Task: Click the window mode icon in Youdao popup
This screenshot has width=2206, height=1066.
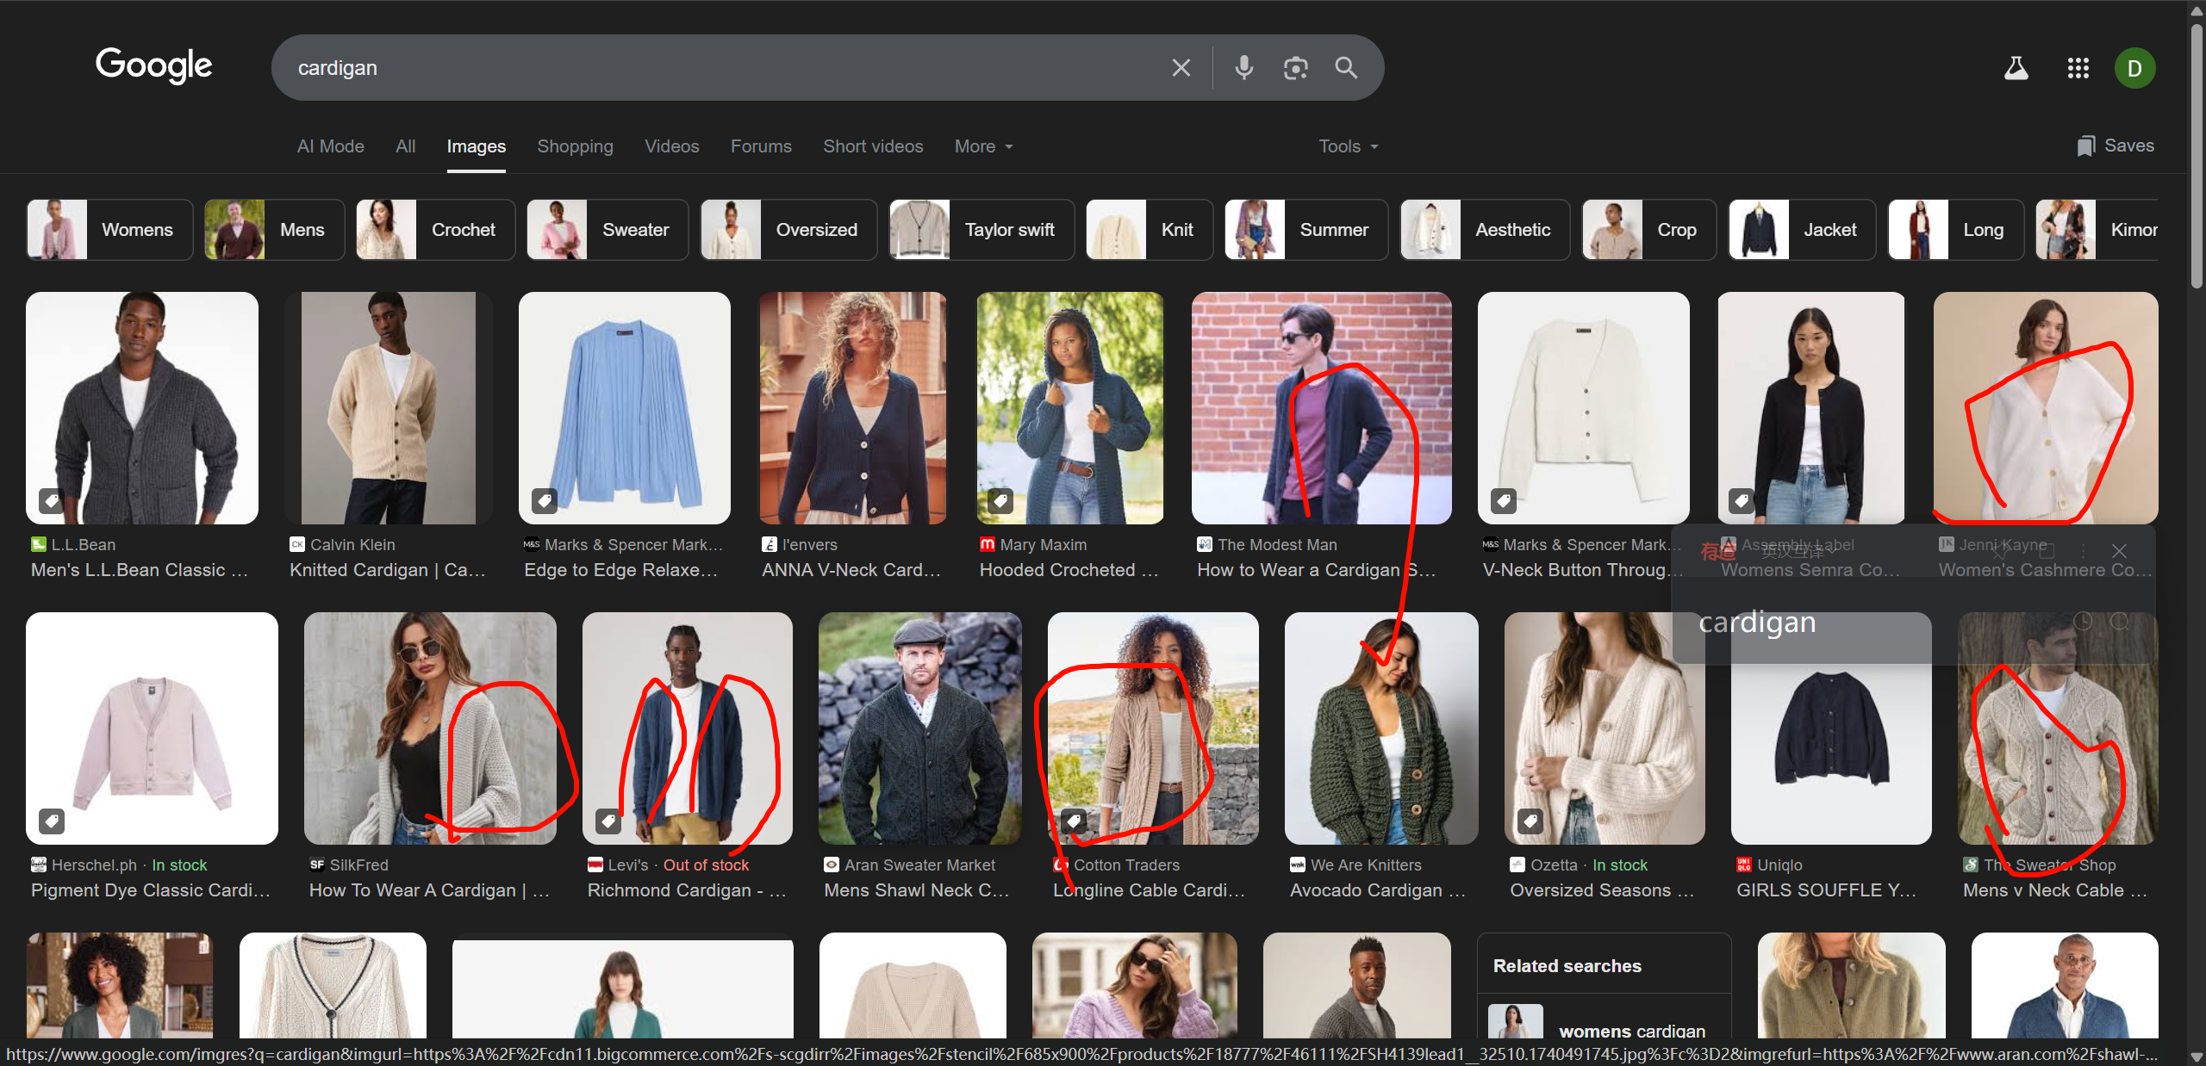Action: (x=2047, y=551)
